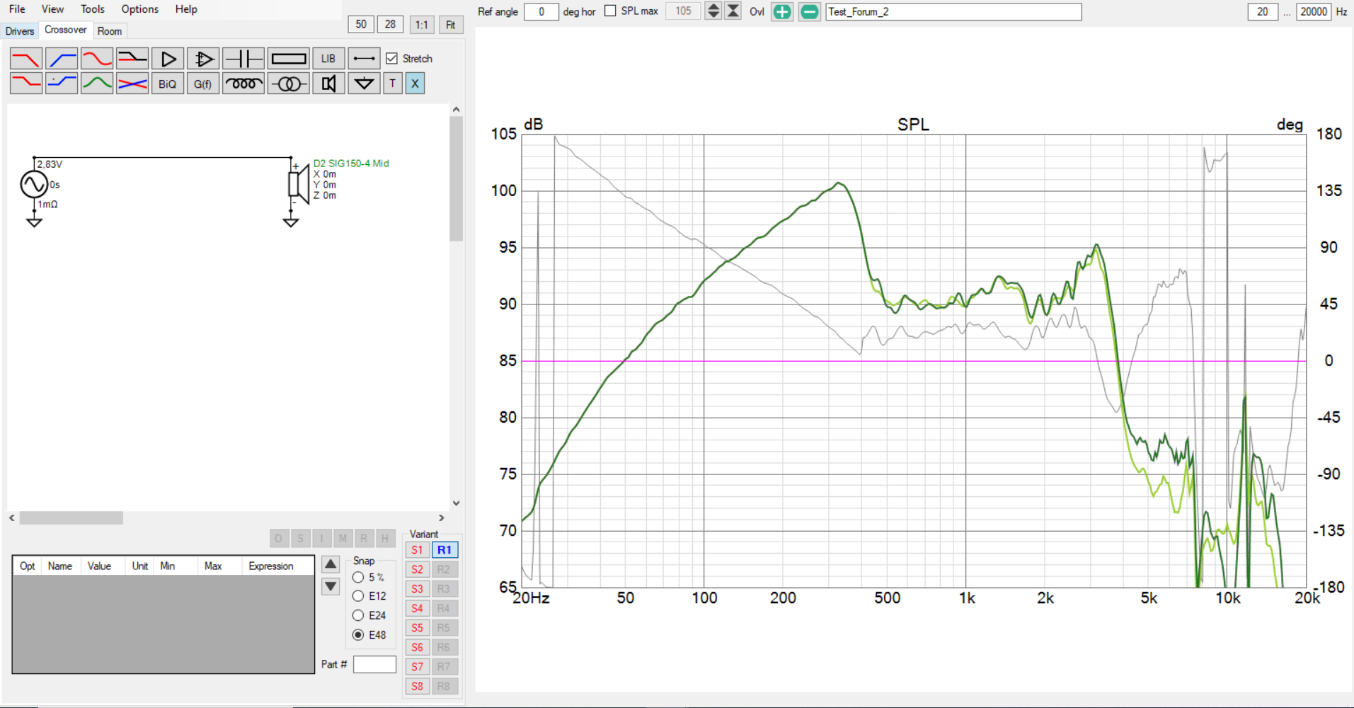
Task: Select the Crossover tab
Action: (66, 30)
